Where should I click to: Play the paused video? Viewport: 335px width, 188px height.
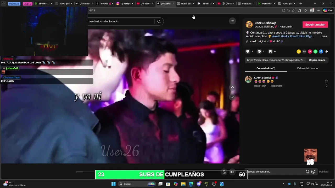[121, 96]
